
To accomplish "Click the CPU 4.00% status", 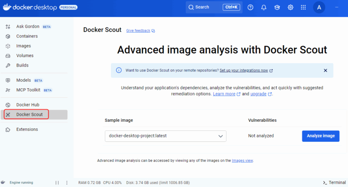I will point(112,183).
